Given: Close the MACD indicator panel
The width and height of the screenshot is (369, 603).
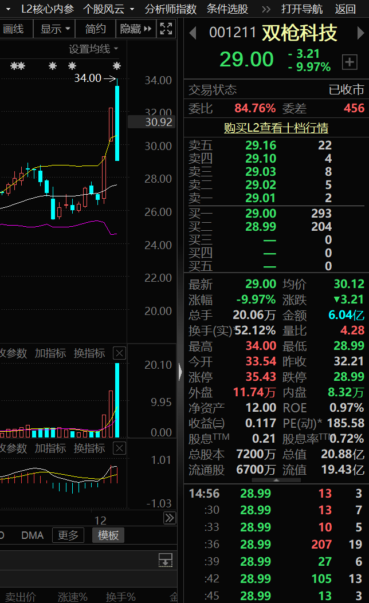Looking at the screenshot, I should [x=120, y=448].
